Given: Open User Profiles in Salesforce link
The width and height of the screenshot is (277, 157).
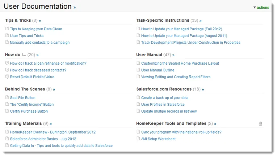Looking at the screenshot, I should (163, 105).
